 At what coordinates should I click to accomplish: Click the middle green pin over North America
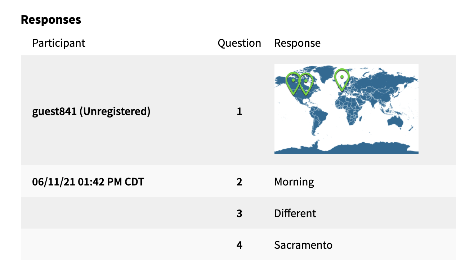(x=305, y=83)
